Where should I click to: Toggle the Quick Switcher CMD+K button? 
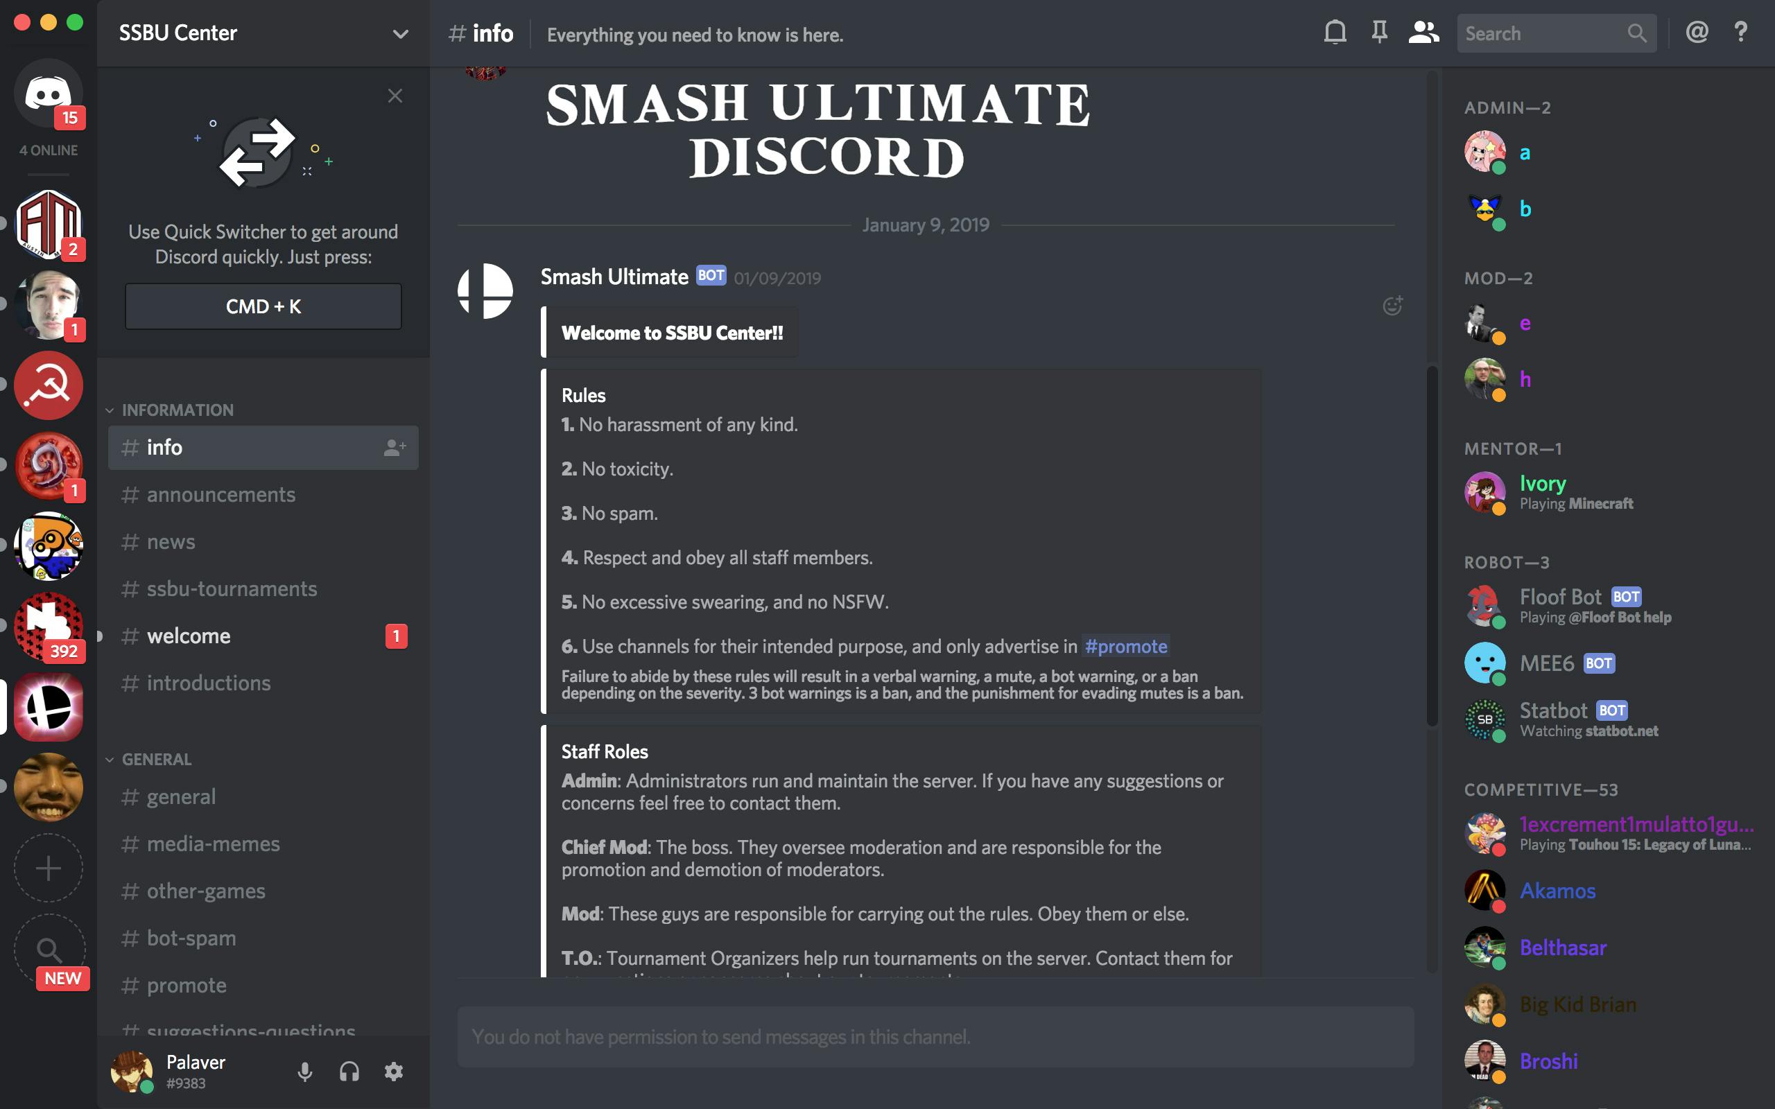pos(262,306)
